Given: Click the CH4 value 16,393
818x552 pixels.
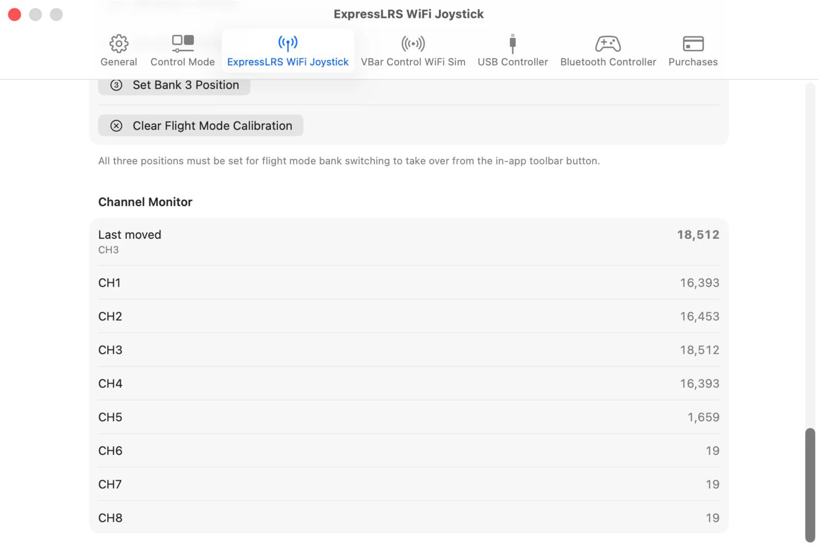Looking at the screenshot, I should (700, 384).
